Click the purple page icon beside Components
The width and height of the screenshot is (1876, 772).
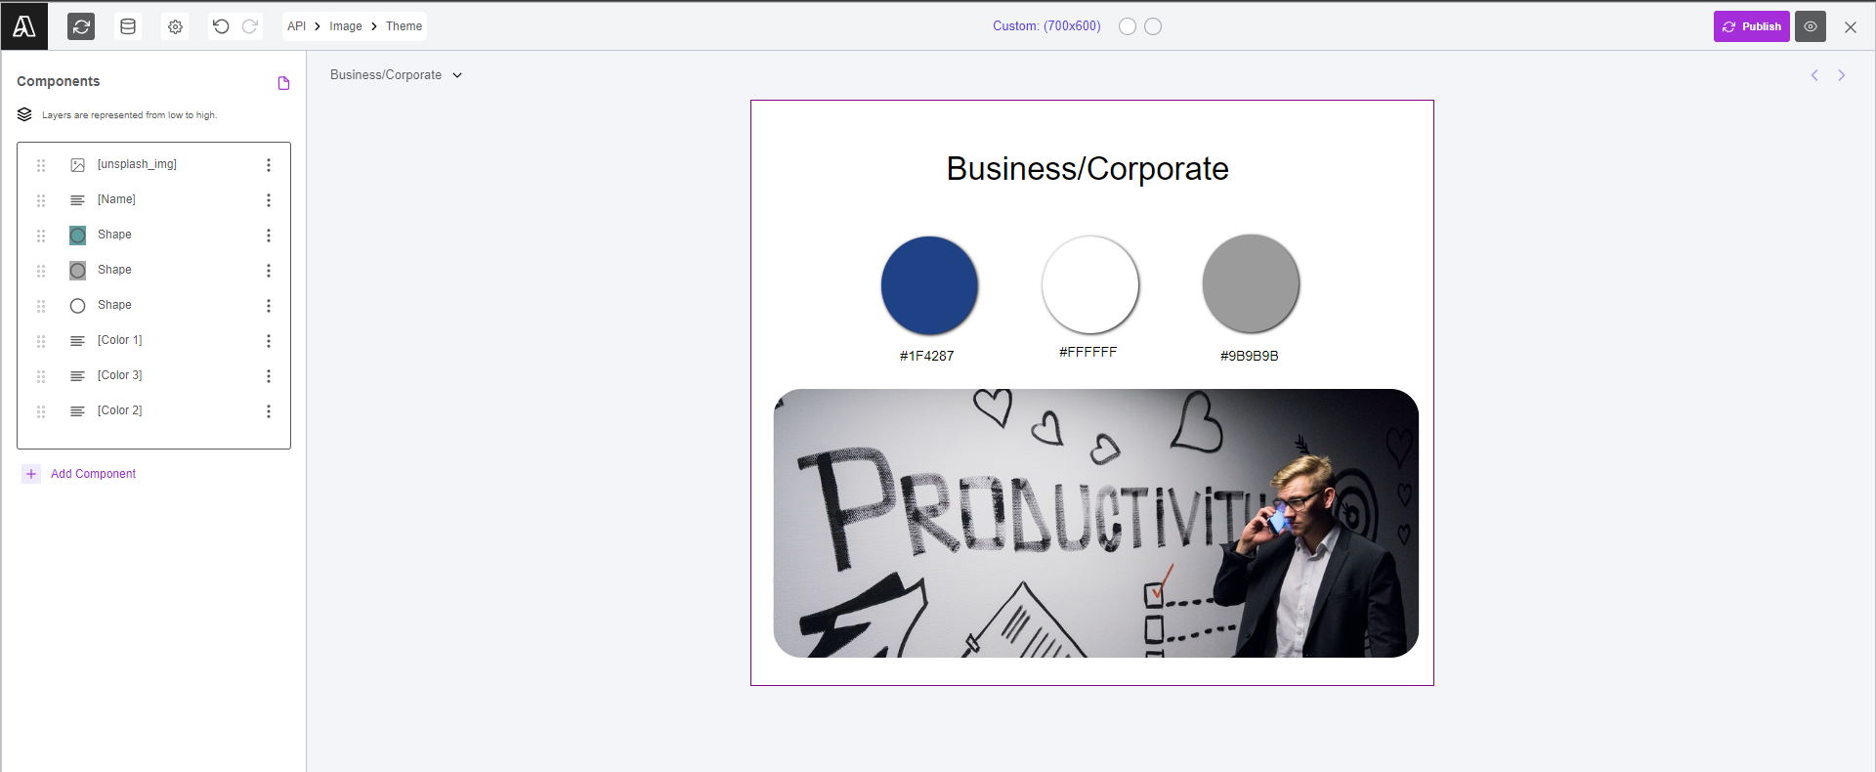tap(283, 83)
